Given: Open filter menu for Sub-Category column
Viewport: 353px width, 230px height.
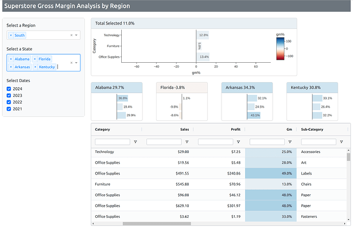Looking at the screenshot, I should 342,142.
